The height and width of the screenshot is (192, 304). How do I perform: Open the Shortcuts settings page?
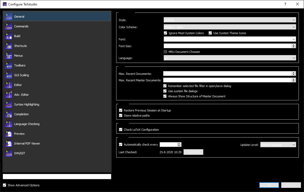point(57,46)
